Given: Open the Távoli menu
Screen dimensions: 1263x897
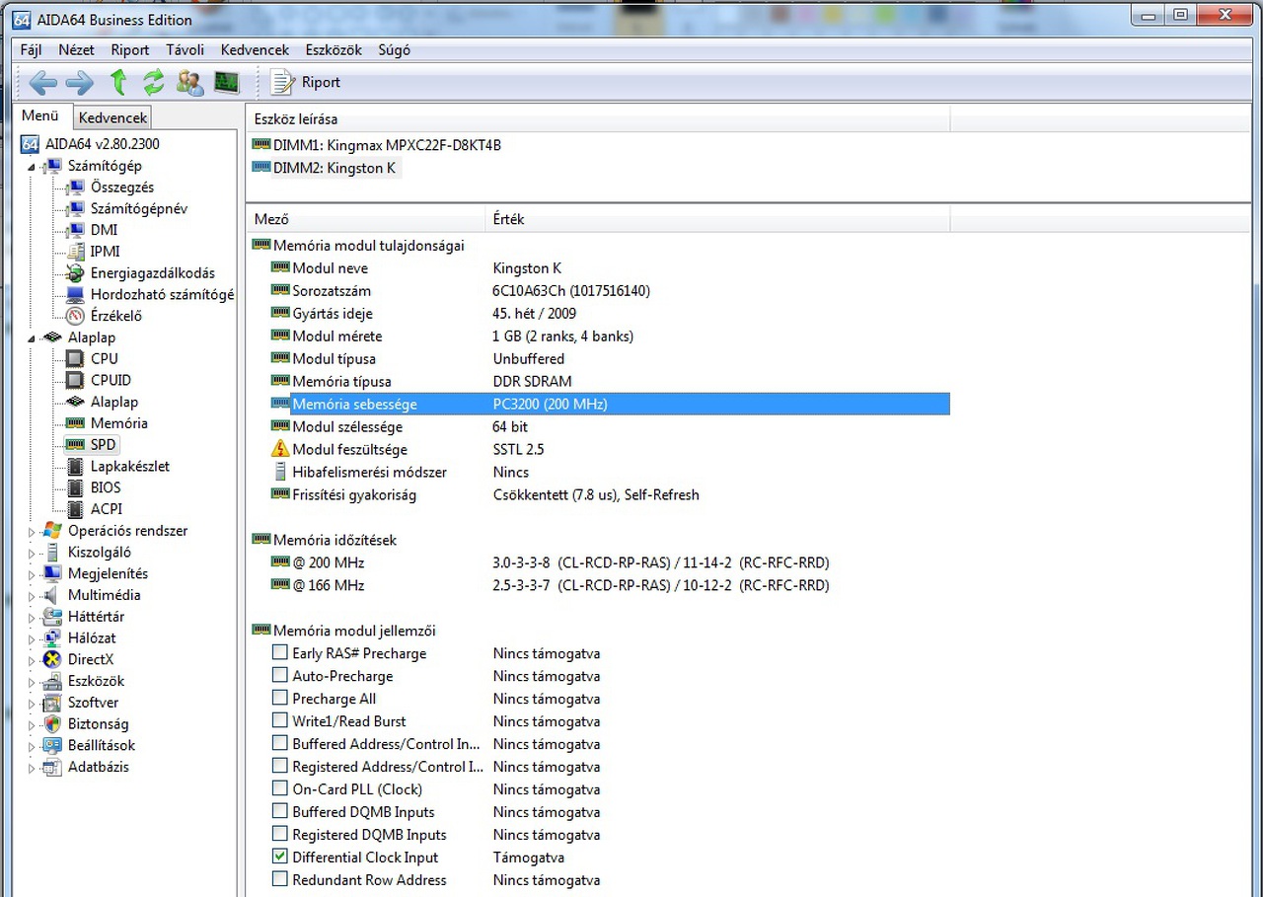Looking at the screenshot, I should (x=186, y=50).
